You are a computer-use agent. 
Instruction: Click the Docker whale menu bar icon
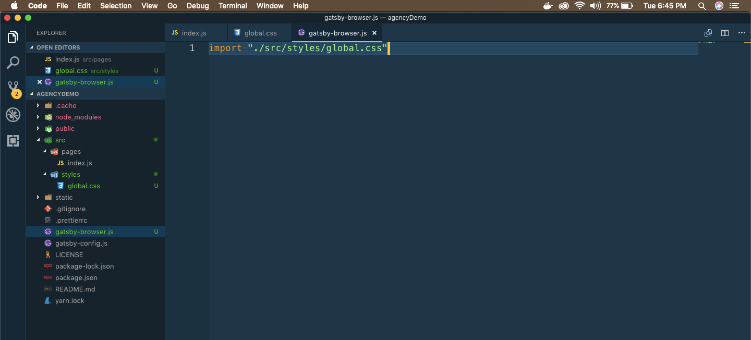(548, 6)
